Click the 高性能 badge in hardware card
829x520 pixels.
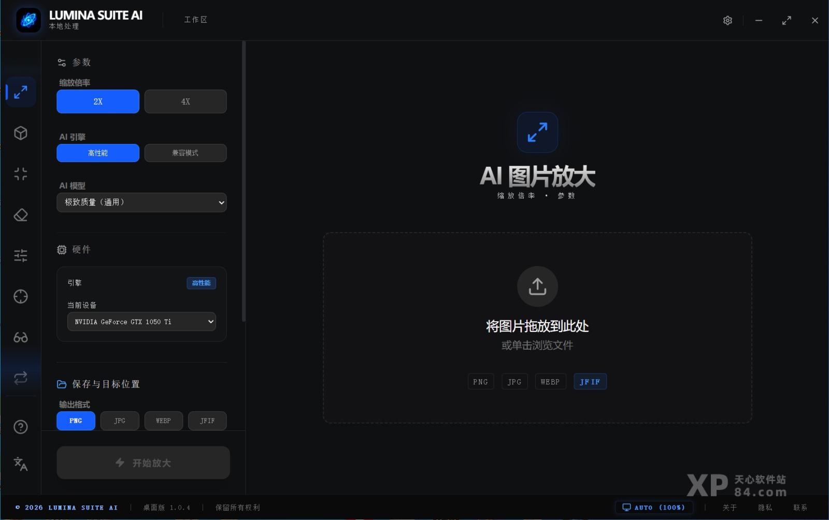click(202, 283)
